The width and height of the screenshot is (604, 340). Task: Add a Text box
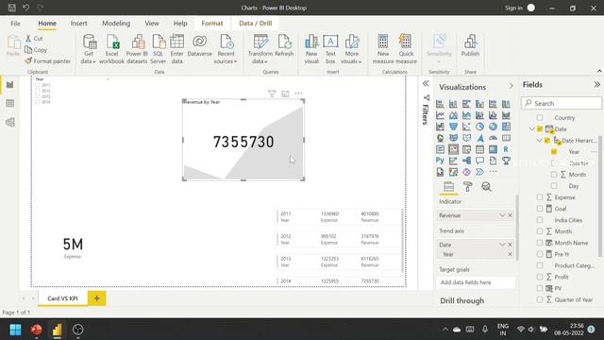tap(330, 49)
